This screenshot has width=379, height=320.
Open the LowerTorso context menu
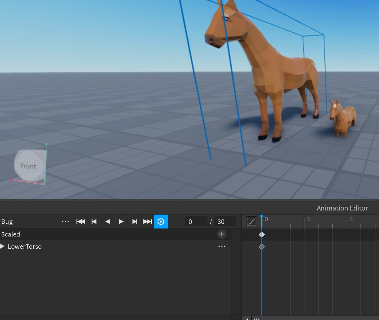pyautogui.click(x=222, y=246)
